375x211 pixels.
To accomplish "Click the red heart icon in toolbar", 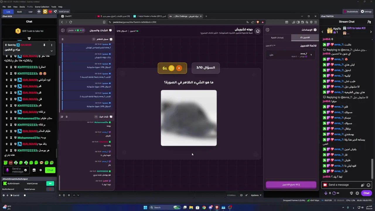I will 50,12.
